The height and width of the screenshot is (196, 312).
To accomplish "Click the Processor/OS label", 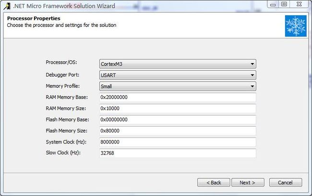I will point(61,63).
